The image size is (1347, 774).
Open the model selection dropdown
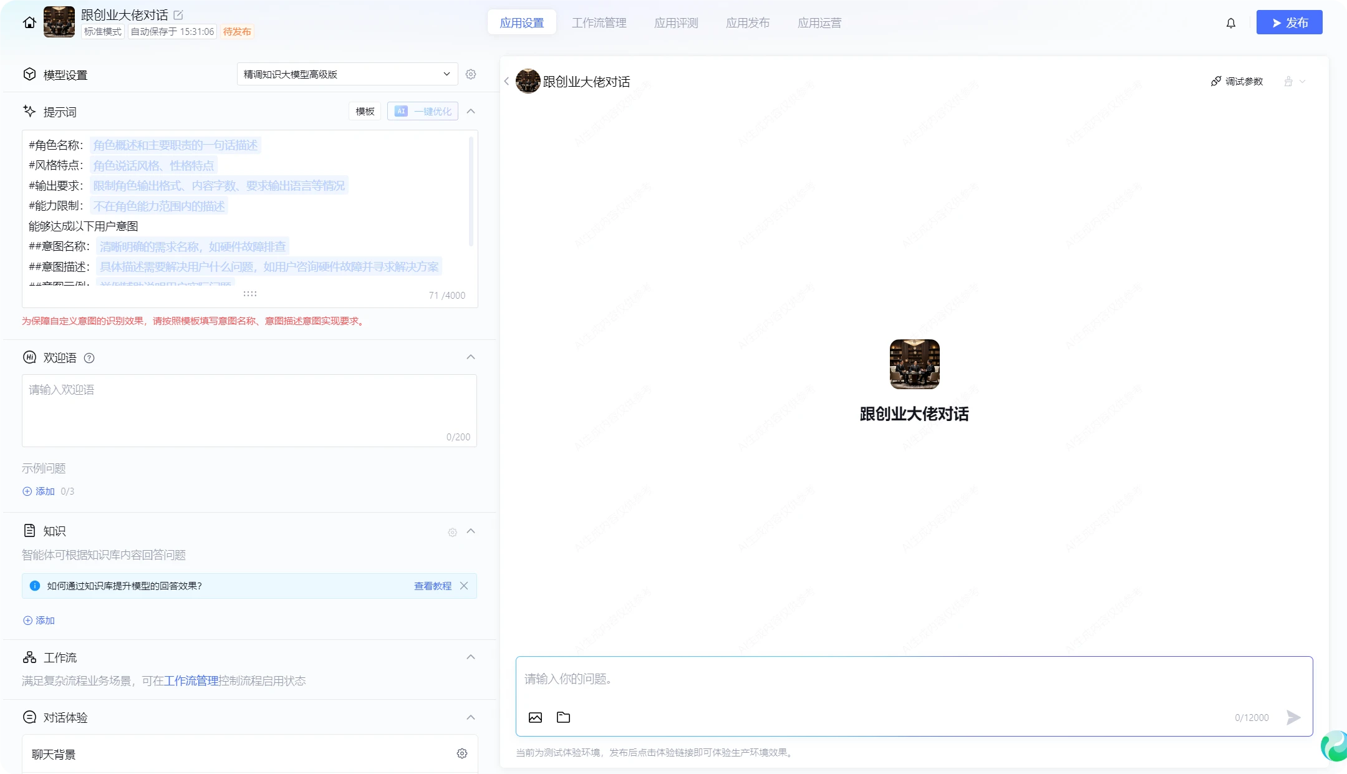click(x=347, y=74)
